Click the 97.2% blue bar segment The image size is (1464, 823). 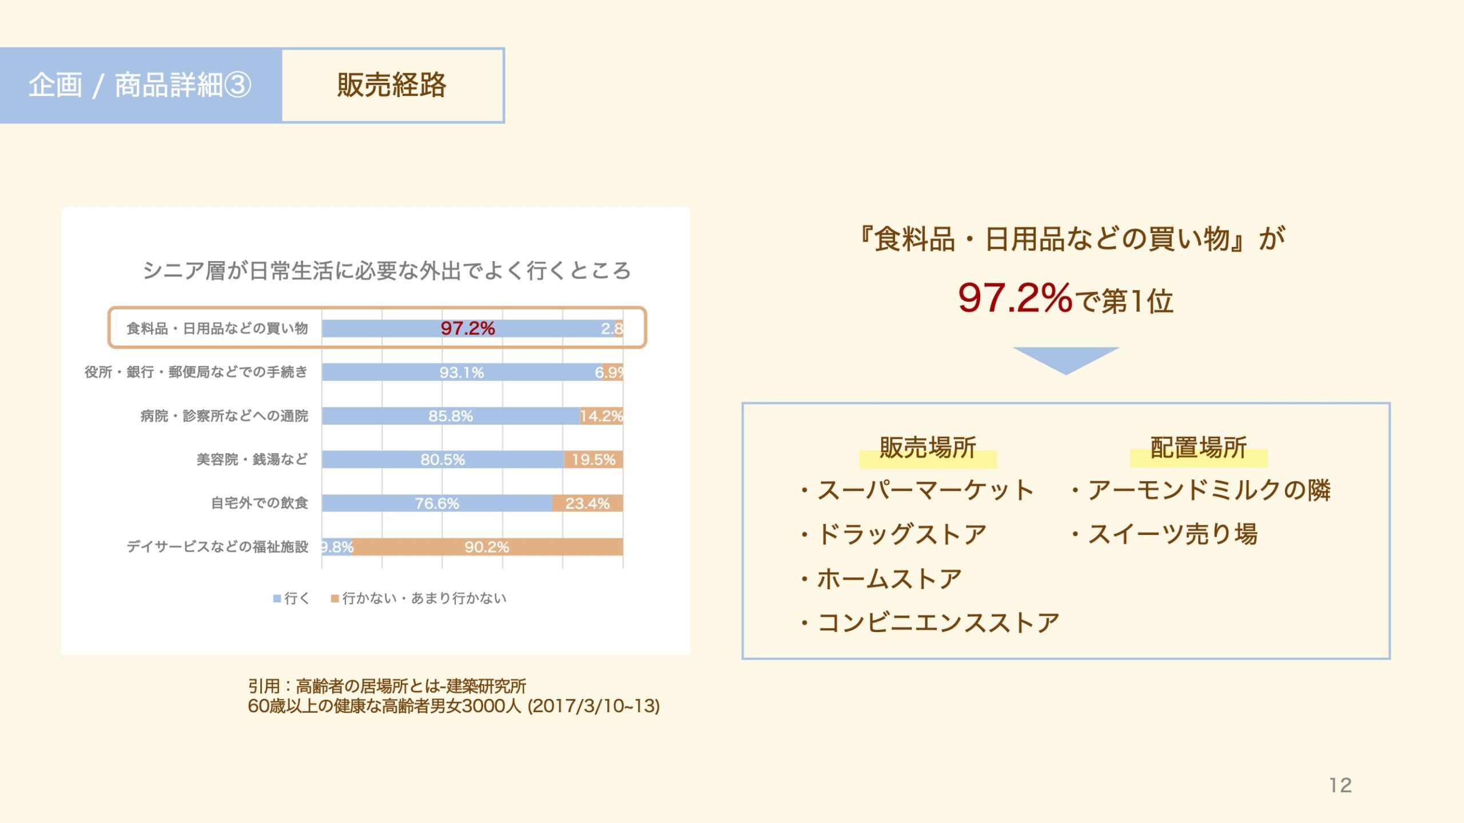click(x=468, y=328)
